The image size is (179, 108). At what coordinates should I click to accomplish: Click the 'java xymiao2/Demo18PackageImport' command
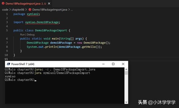click(62, 73)
